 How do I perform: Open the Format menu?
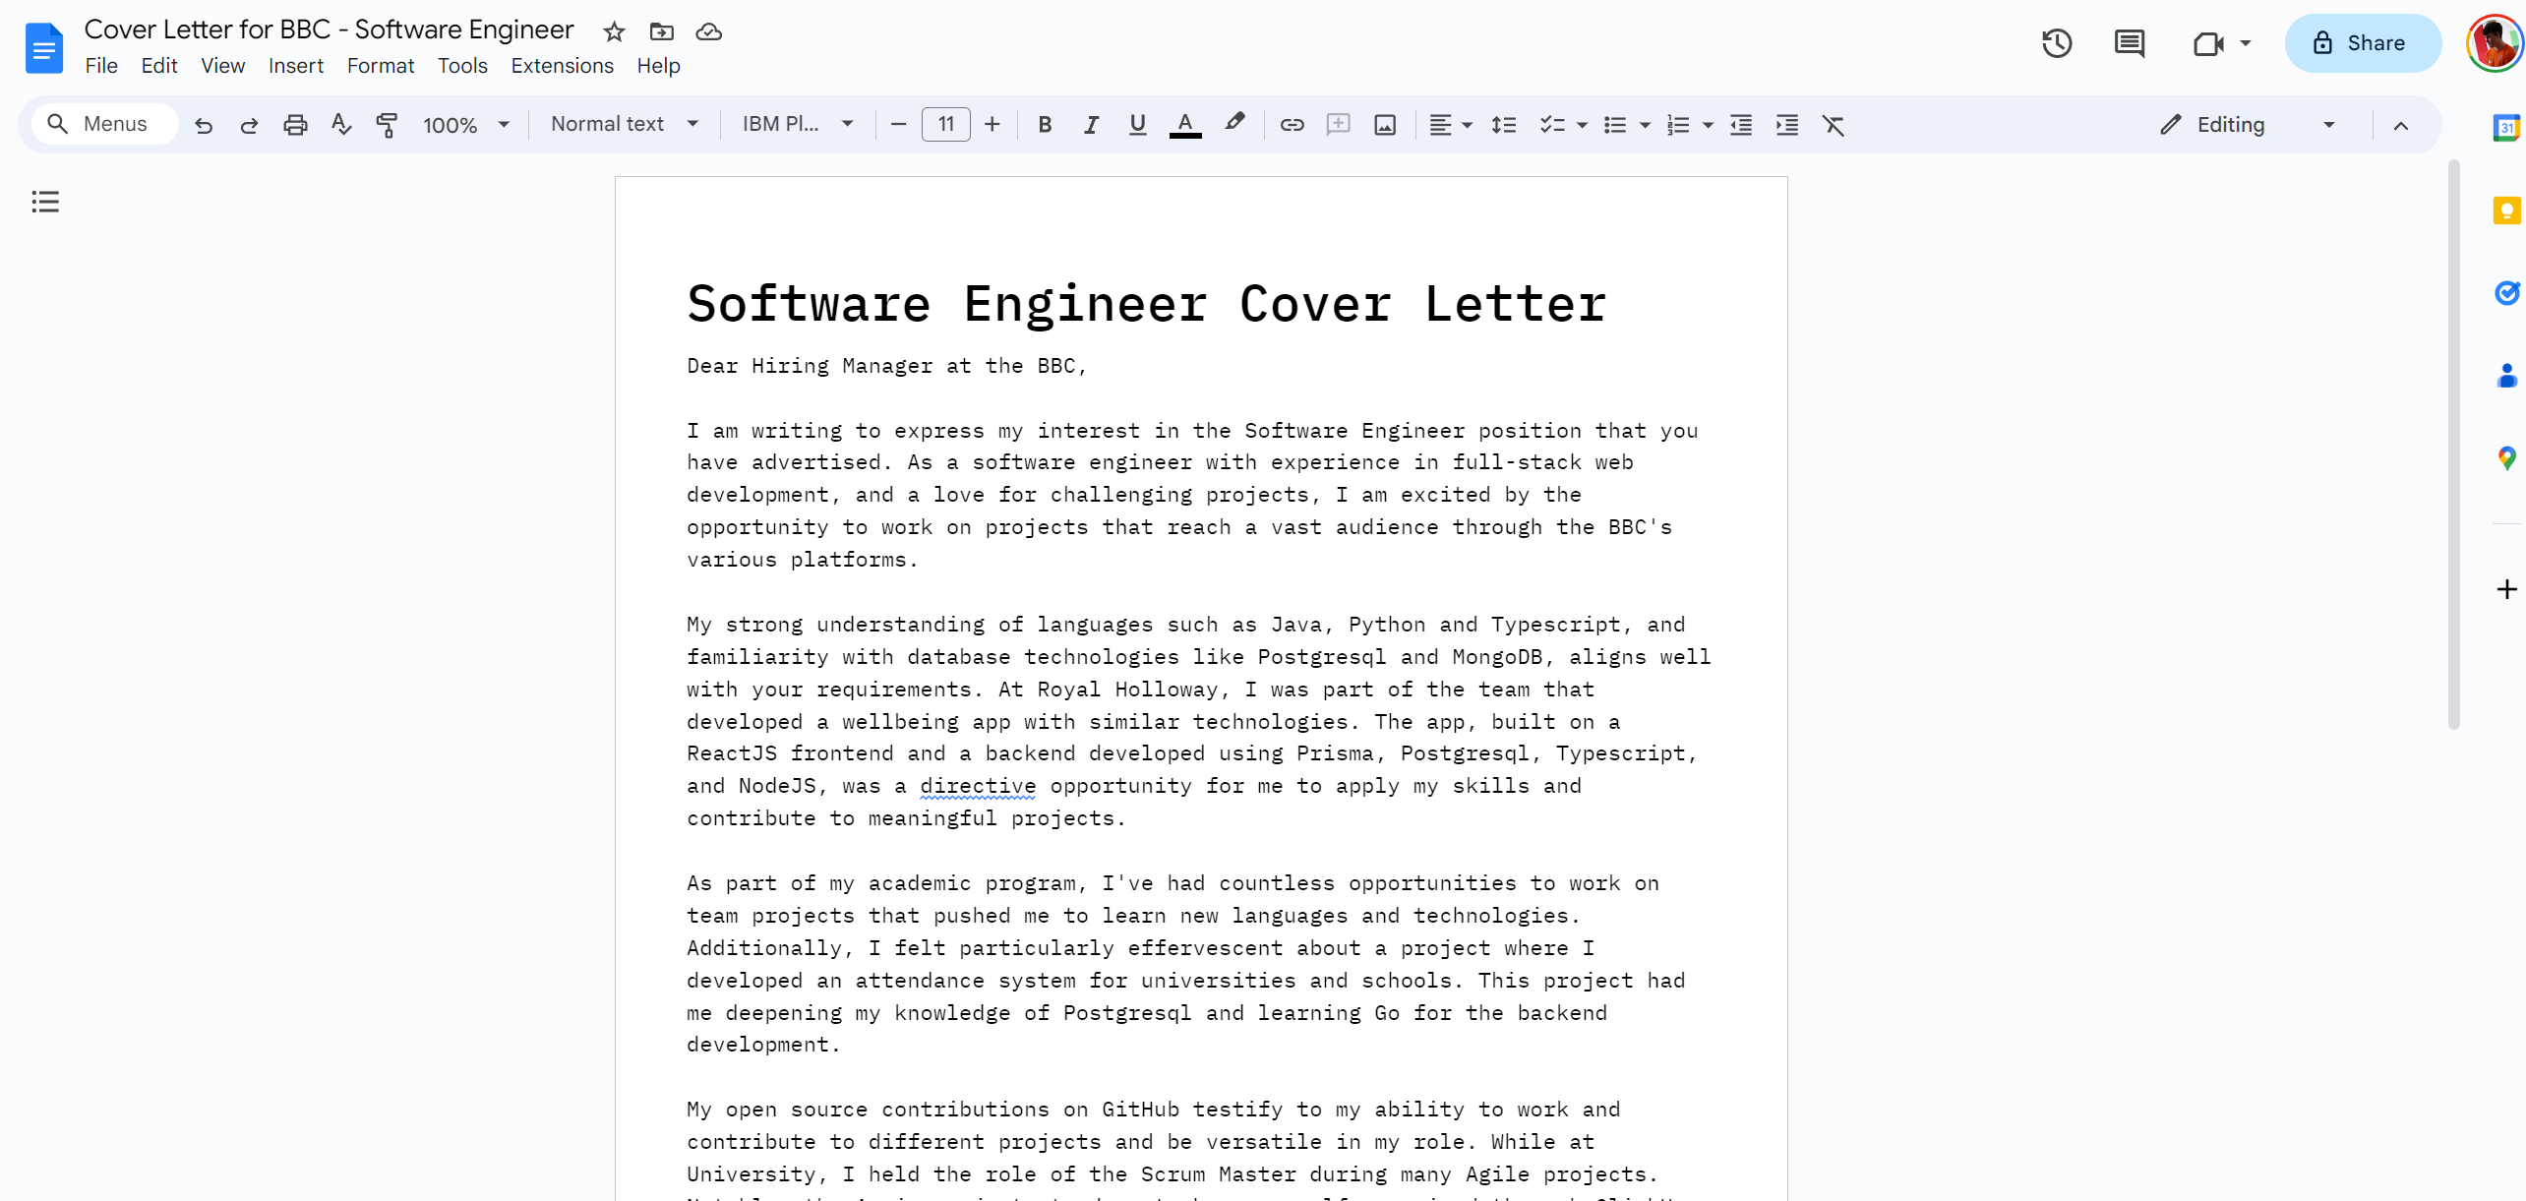(380, 66)
